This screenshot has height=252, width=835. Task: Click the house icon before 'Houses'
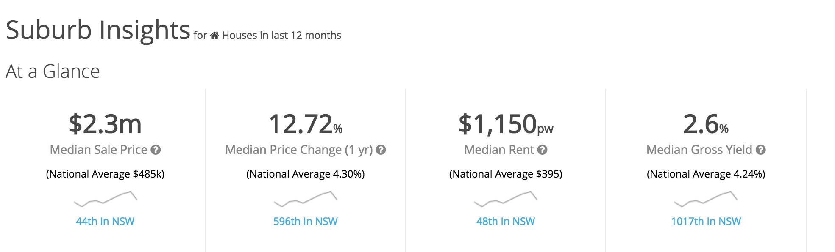214,36
